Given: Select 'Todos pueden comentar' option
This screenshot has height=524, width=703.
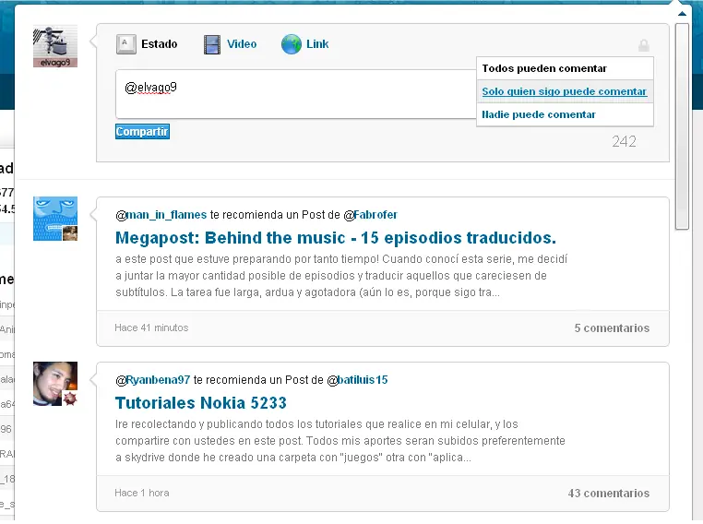Looking at the screenshot, I should click(x=565, y=68).
